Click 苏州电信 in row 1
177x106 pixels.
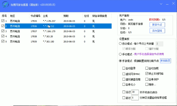(15, 21)
